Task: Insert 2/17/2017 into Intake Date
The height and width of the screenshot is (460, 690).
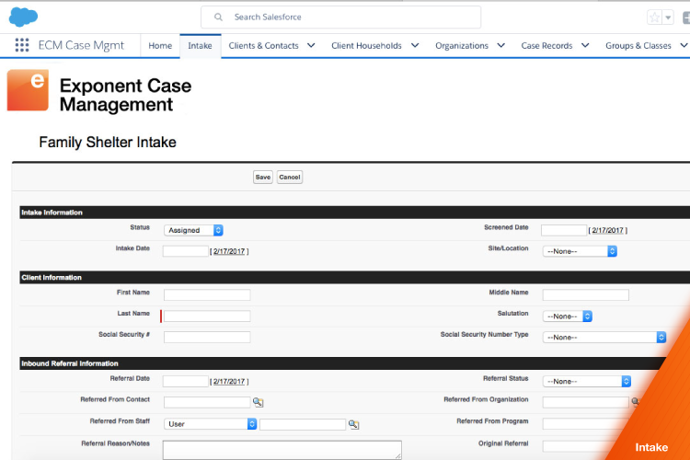Action: pos(229,251)
